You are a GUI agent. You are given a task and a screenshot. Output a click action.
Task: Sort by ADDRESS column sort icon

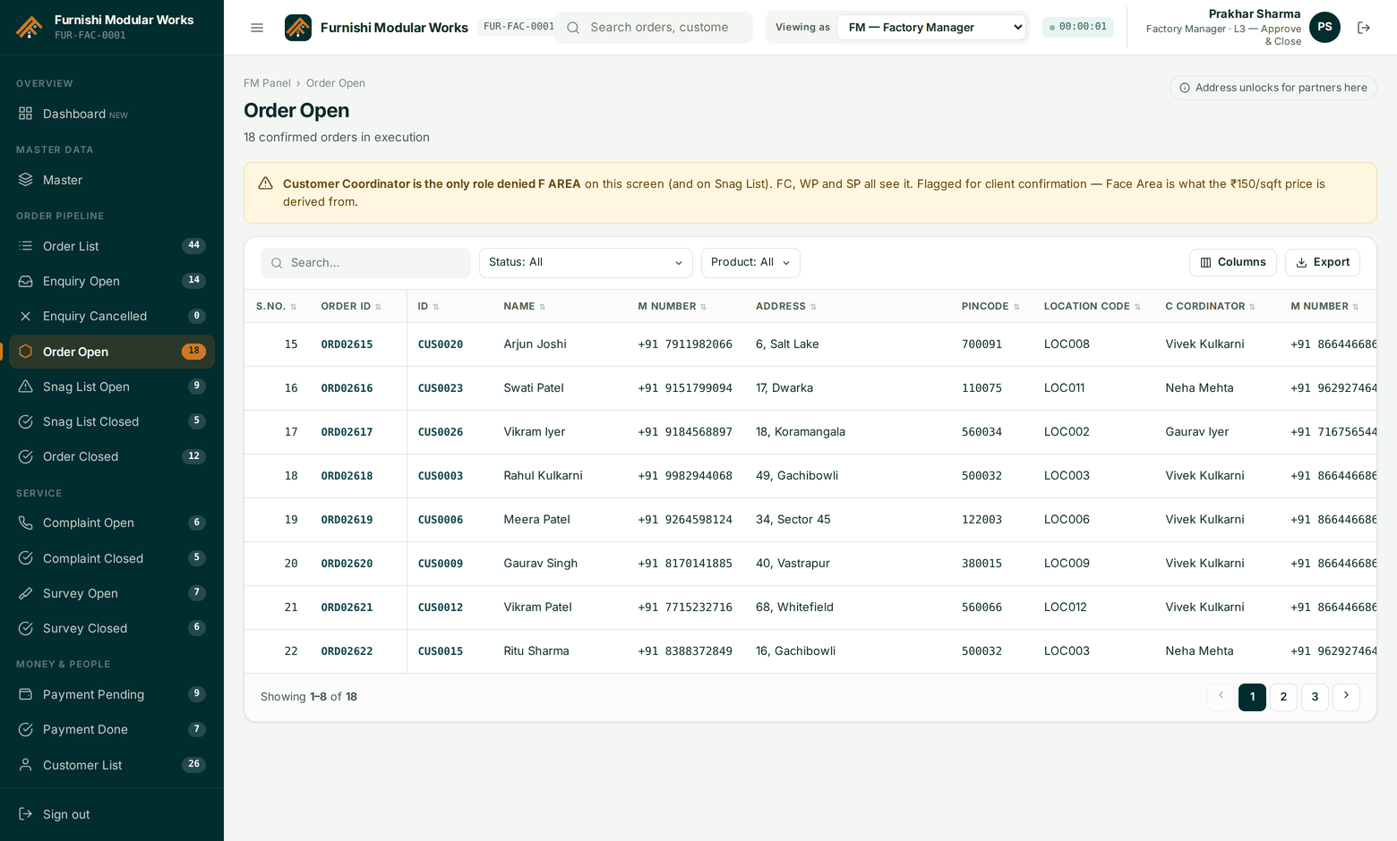tap(813, 307)
